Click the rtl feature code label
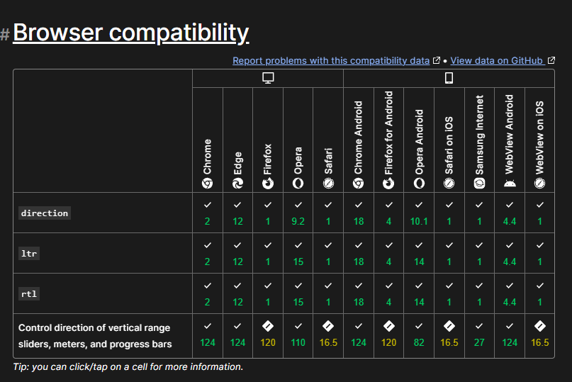This screenshot has height=382, width=572. tap(29, 293)
